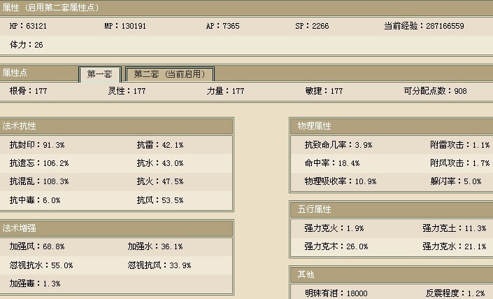
Task: Click the 抗风 53.5% resistance entry
Action: tap(159, 200)
